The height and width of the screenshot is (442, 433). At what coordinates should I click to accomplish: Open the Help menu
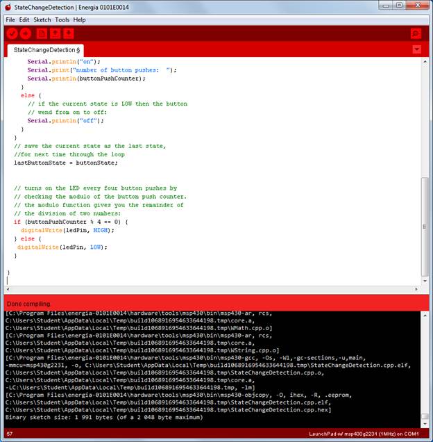point(79,19)
